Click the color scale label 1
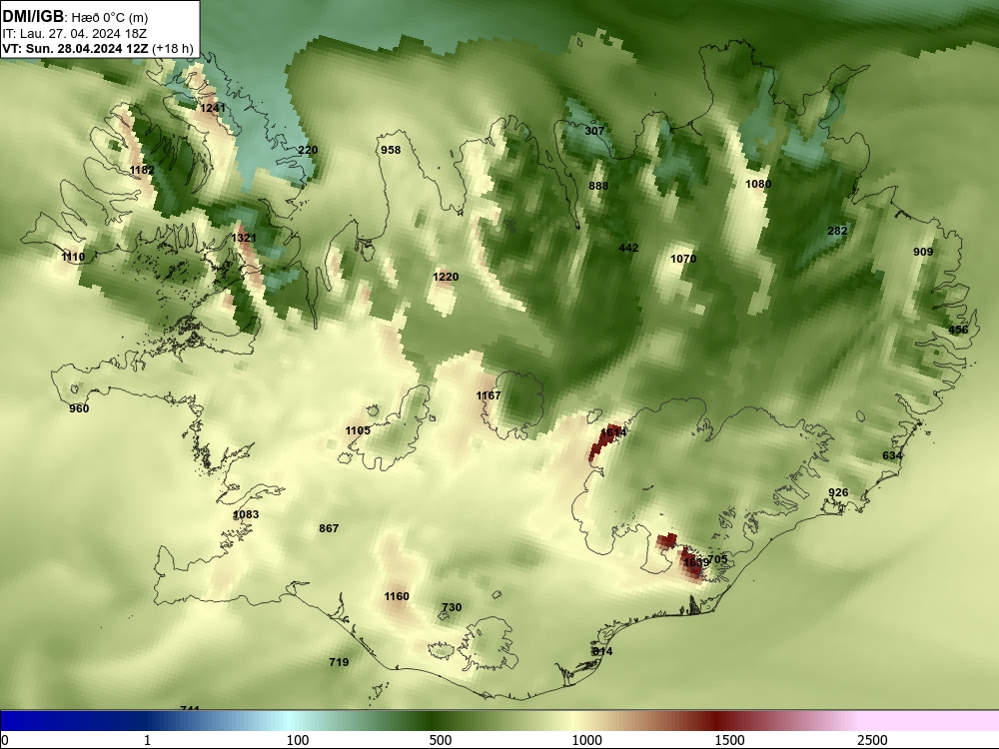 click(x=147, y=740)
